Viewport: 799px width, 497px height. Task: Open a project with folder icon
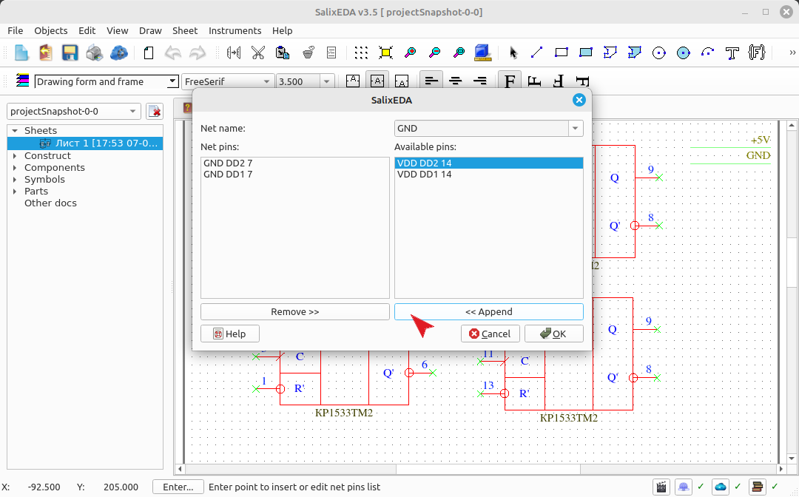(x=45, y=53)
